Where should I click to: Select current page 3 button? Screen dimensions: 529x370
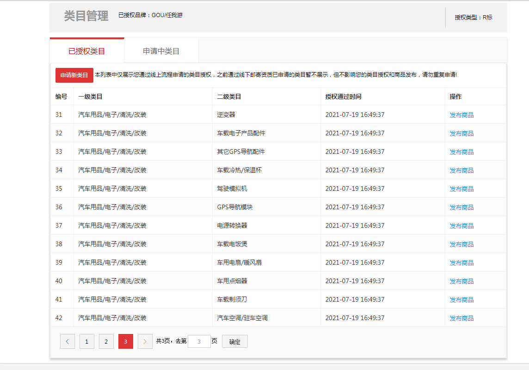[x=125, y=342]
